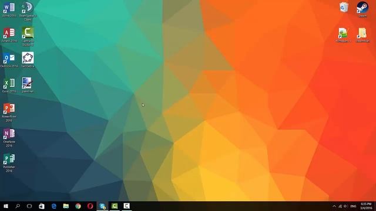Switch to the white Camtasia Recorder taskbar app
Image resolution: width=376 pixels, height=211 pixels.
click(x=127, y=206)
